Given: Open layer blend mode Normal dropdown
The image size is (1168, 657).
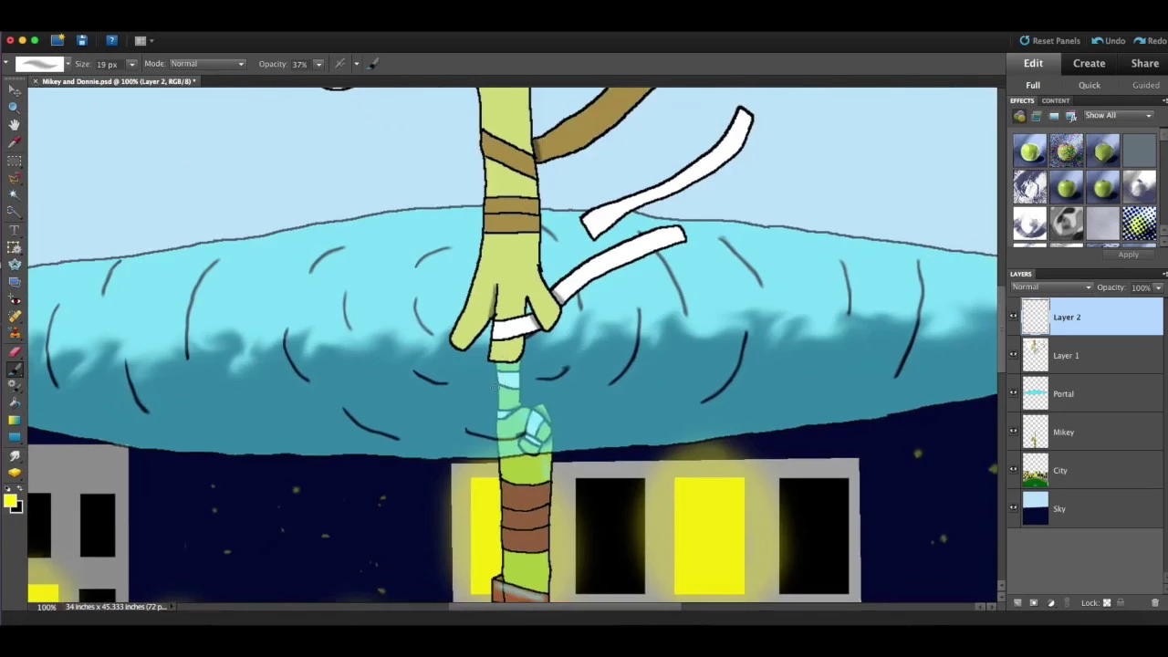Looking at the screenshot, I should (x=1051, y=287).
